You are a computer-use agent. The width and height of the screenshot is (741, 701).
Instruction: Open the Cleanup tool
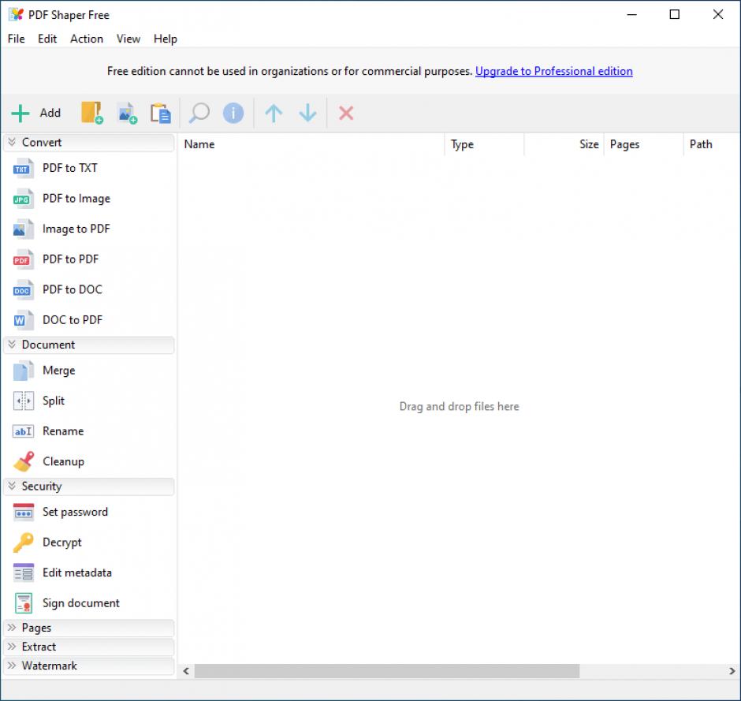(x=63, y=461)
